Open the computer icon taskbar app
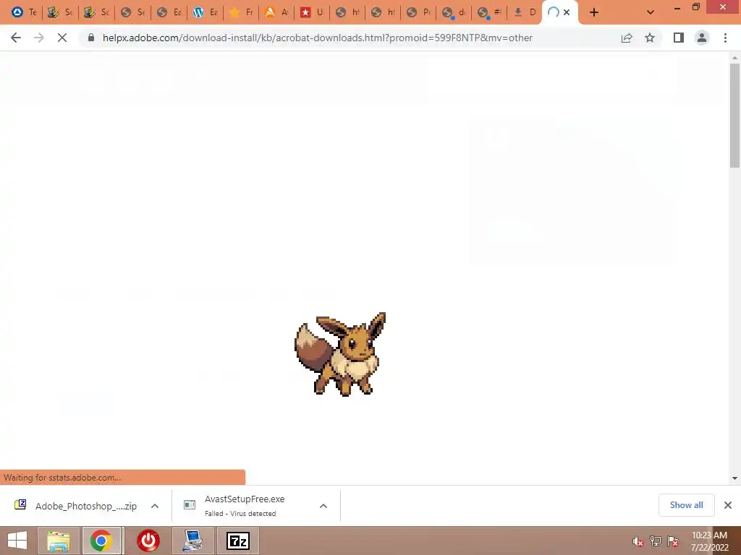The image size is (741, 555). click(x=192, y=541)
